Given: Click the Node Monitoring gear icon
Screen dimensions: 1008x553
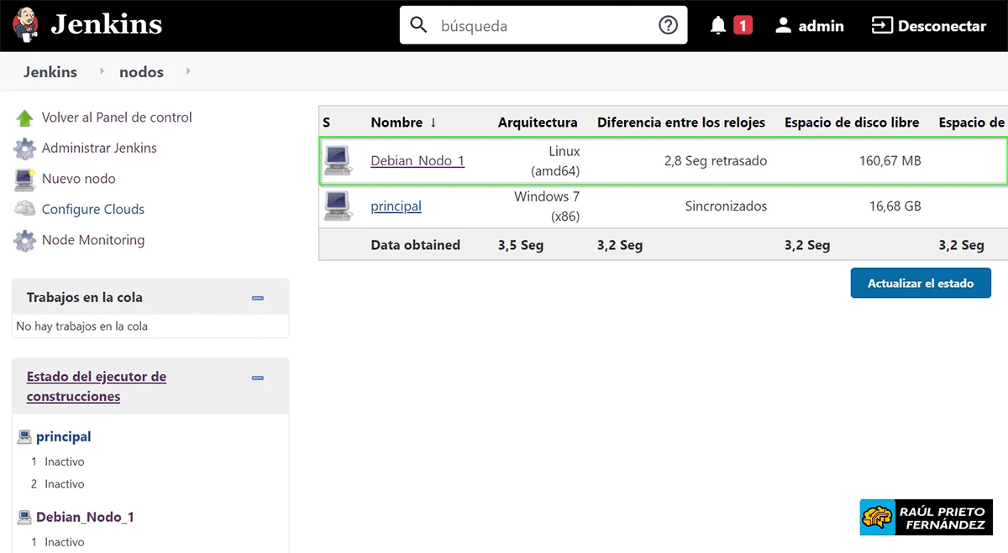Looking at the screenshot, I should (24, 241).
